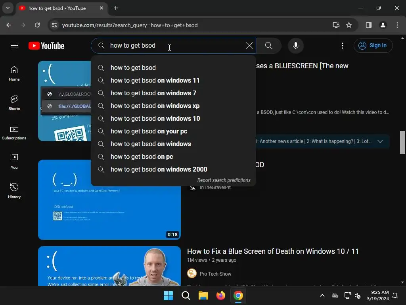Screen dimensions: 406x305
Task: Open the notification bell in the taskbar
Action: click(x=395, y=295)
